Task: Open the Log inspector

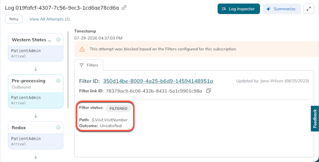Action: coord(238,9)
